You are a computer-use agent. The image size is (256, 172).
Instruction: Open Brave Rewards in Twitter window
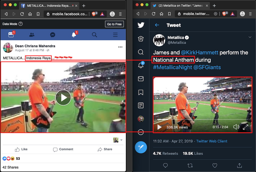[232, 14]
